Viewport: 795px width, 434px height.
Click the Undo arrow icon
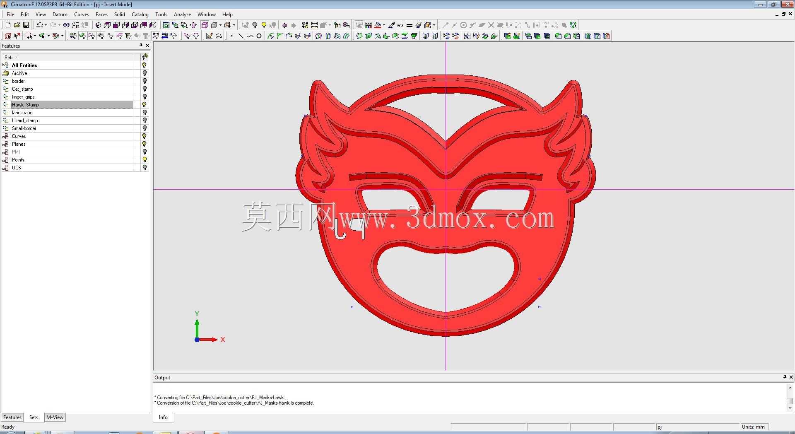tap(39, 25)
